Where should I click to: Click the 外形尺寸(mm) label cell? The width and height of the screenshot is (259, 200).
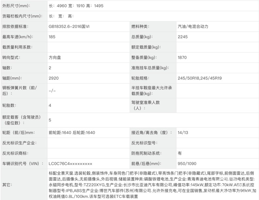click(x=24, y=6)
